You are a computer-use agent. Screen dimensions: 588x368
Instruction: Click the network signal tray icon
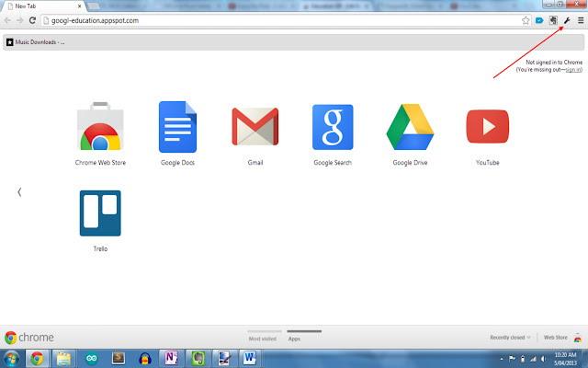[533, 359]
